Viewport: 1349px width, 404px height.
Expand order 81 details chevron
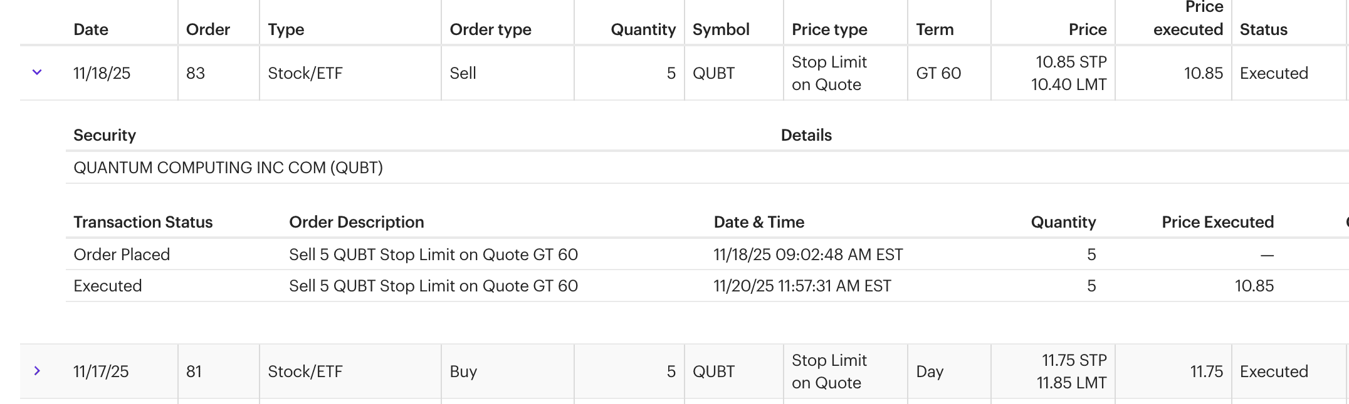tap(37, 371)
